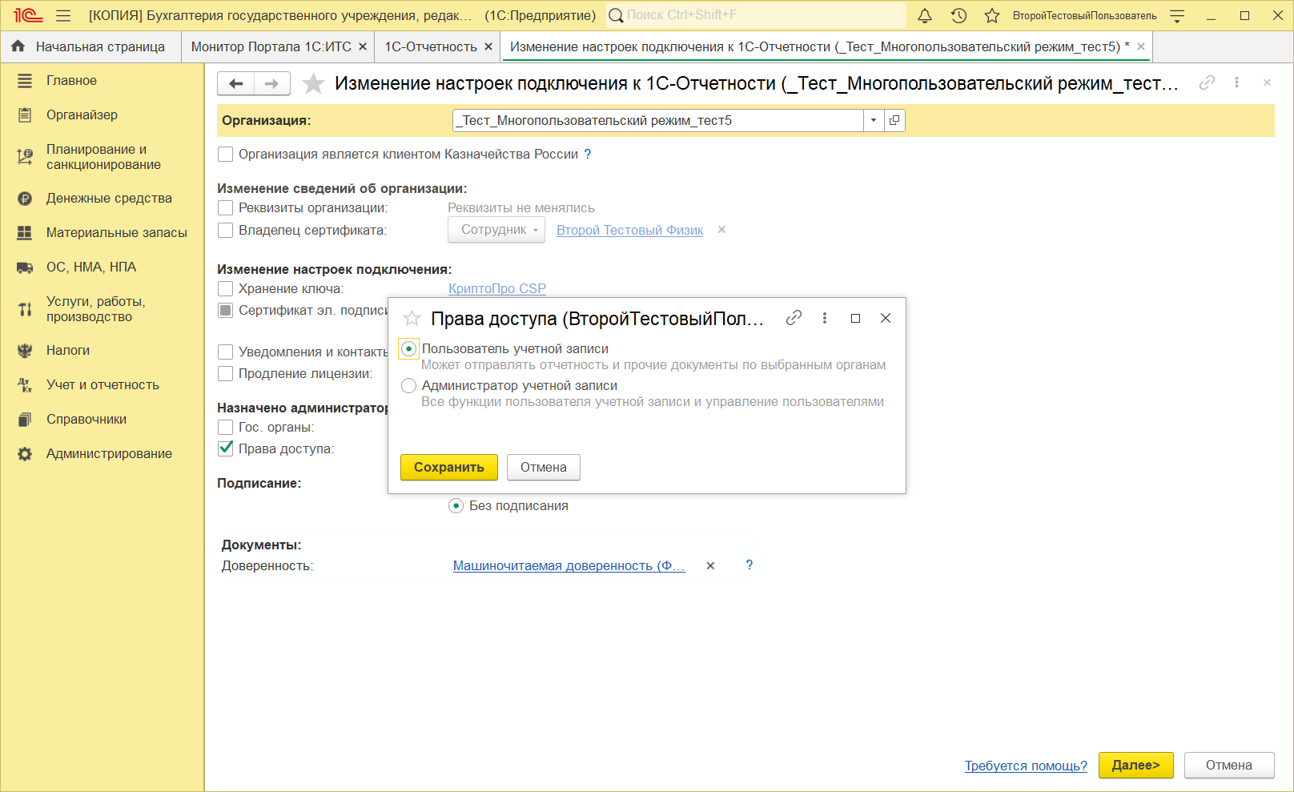
Task: Star the Права доступа dialog
Action: [412, 319]
